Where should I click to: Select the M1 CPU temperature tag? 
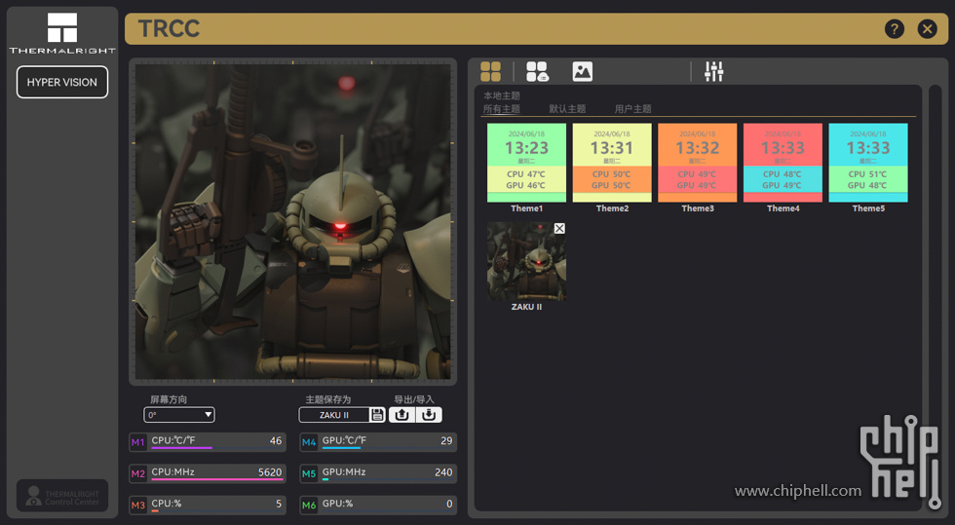click(x=138, y=442)
